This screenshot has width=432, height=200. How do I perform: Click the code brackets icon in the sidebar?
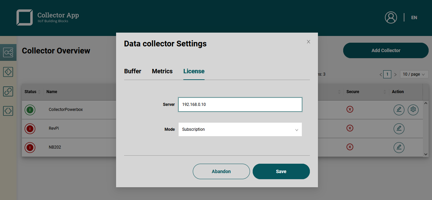click(8, 111)
